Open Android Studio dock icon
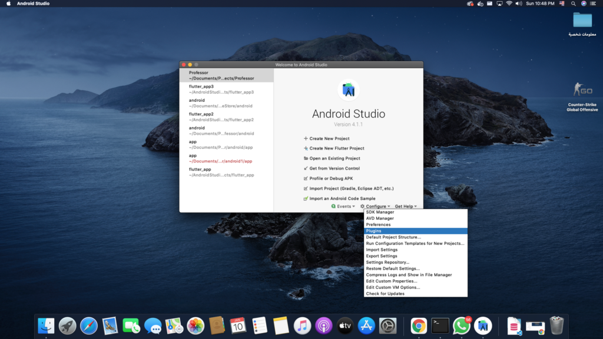603x339 pixels. tap(483, 326)
